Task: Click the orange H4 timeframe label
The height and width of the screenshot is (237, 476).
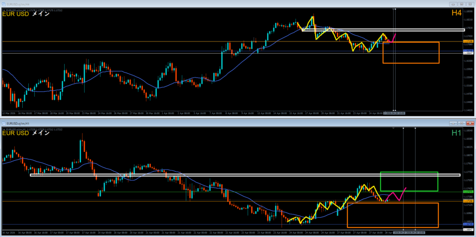Action: pos(456,14)
